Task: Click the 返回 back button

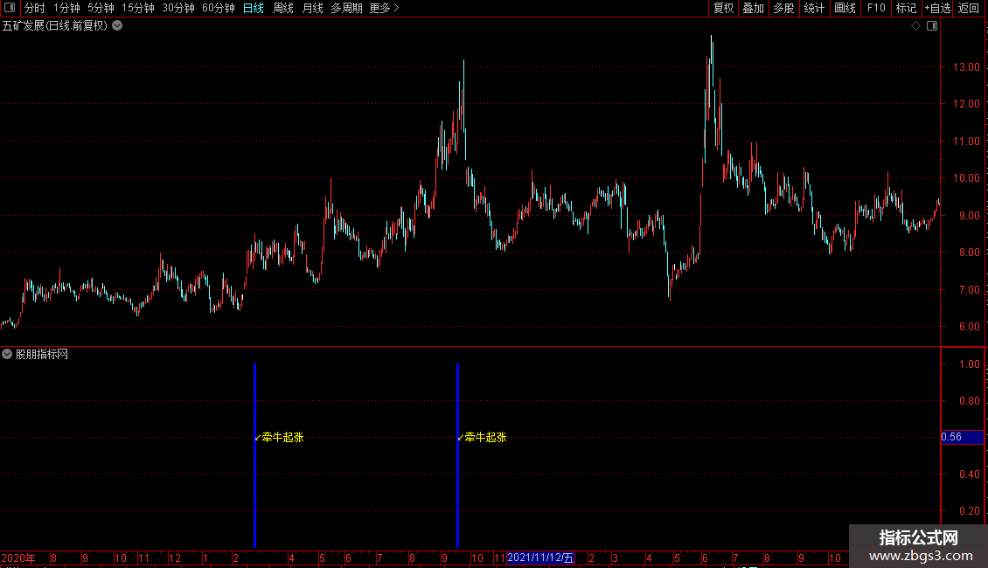Action: (x=969, y=8)
